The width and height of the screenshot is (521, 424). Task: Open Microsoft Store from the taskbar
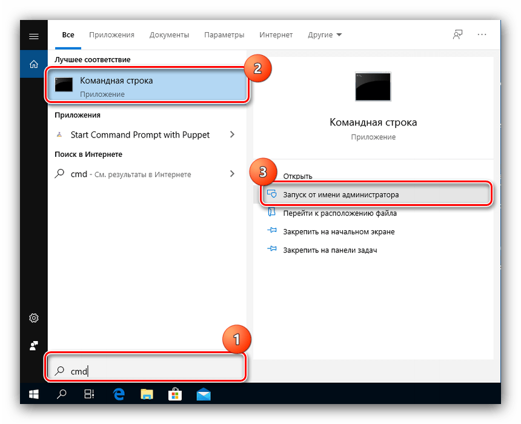pos(175,394)
